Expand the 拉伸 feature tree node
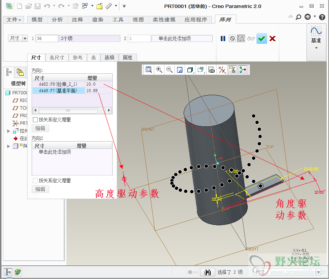The width and height of the screenshot is (329, 279). pyautogui.click(x=9, y=131)
